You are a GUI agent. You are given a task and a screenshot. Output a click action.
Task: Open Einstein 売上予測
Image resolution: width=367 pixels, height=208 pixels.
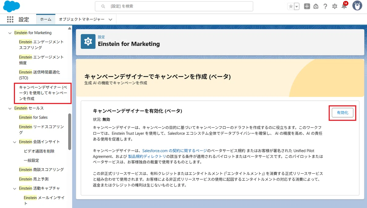point(34,179)
